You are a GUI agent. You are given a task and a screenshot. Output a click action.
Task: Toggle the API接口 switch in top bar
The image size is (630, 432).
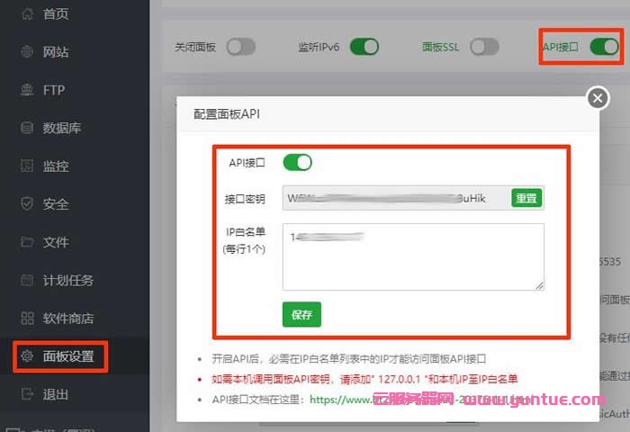coord(603,46)
